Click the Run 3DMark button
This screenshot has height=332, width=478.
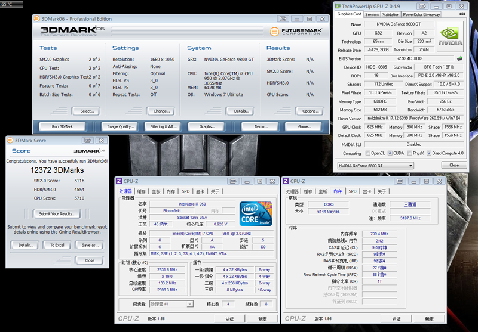click(x=62, y=126)
